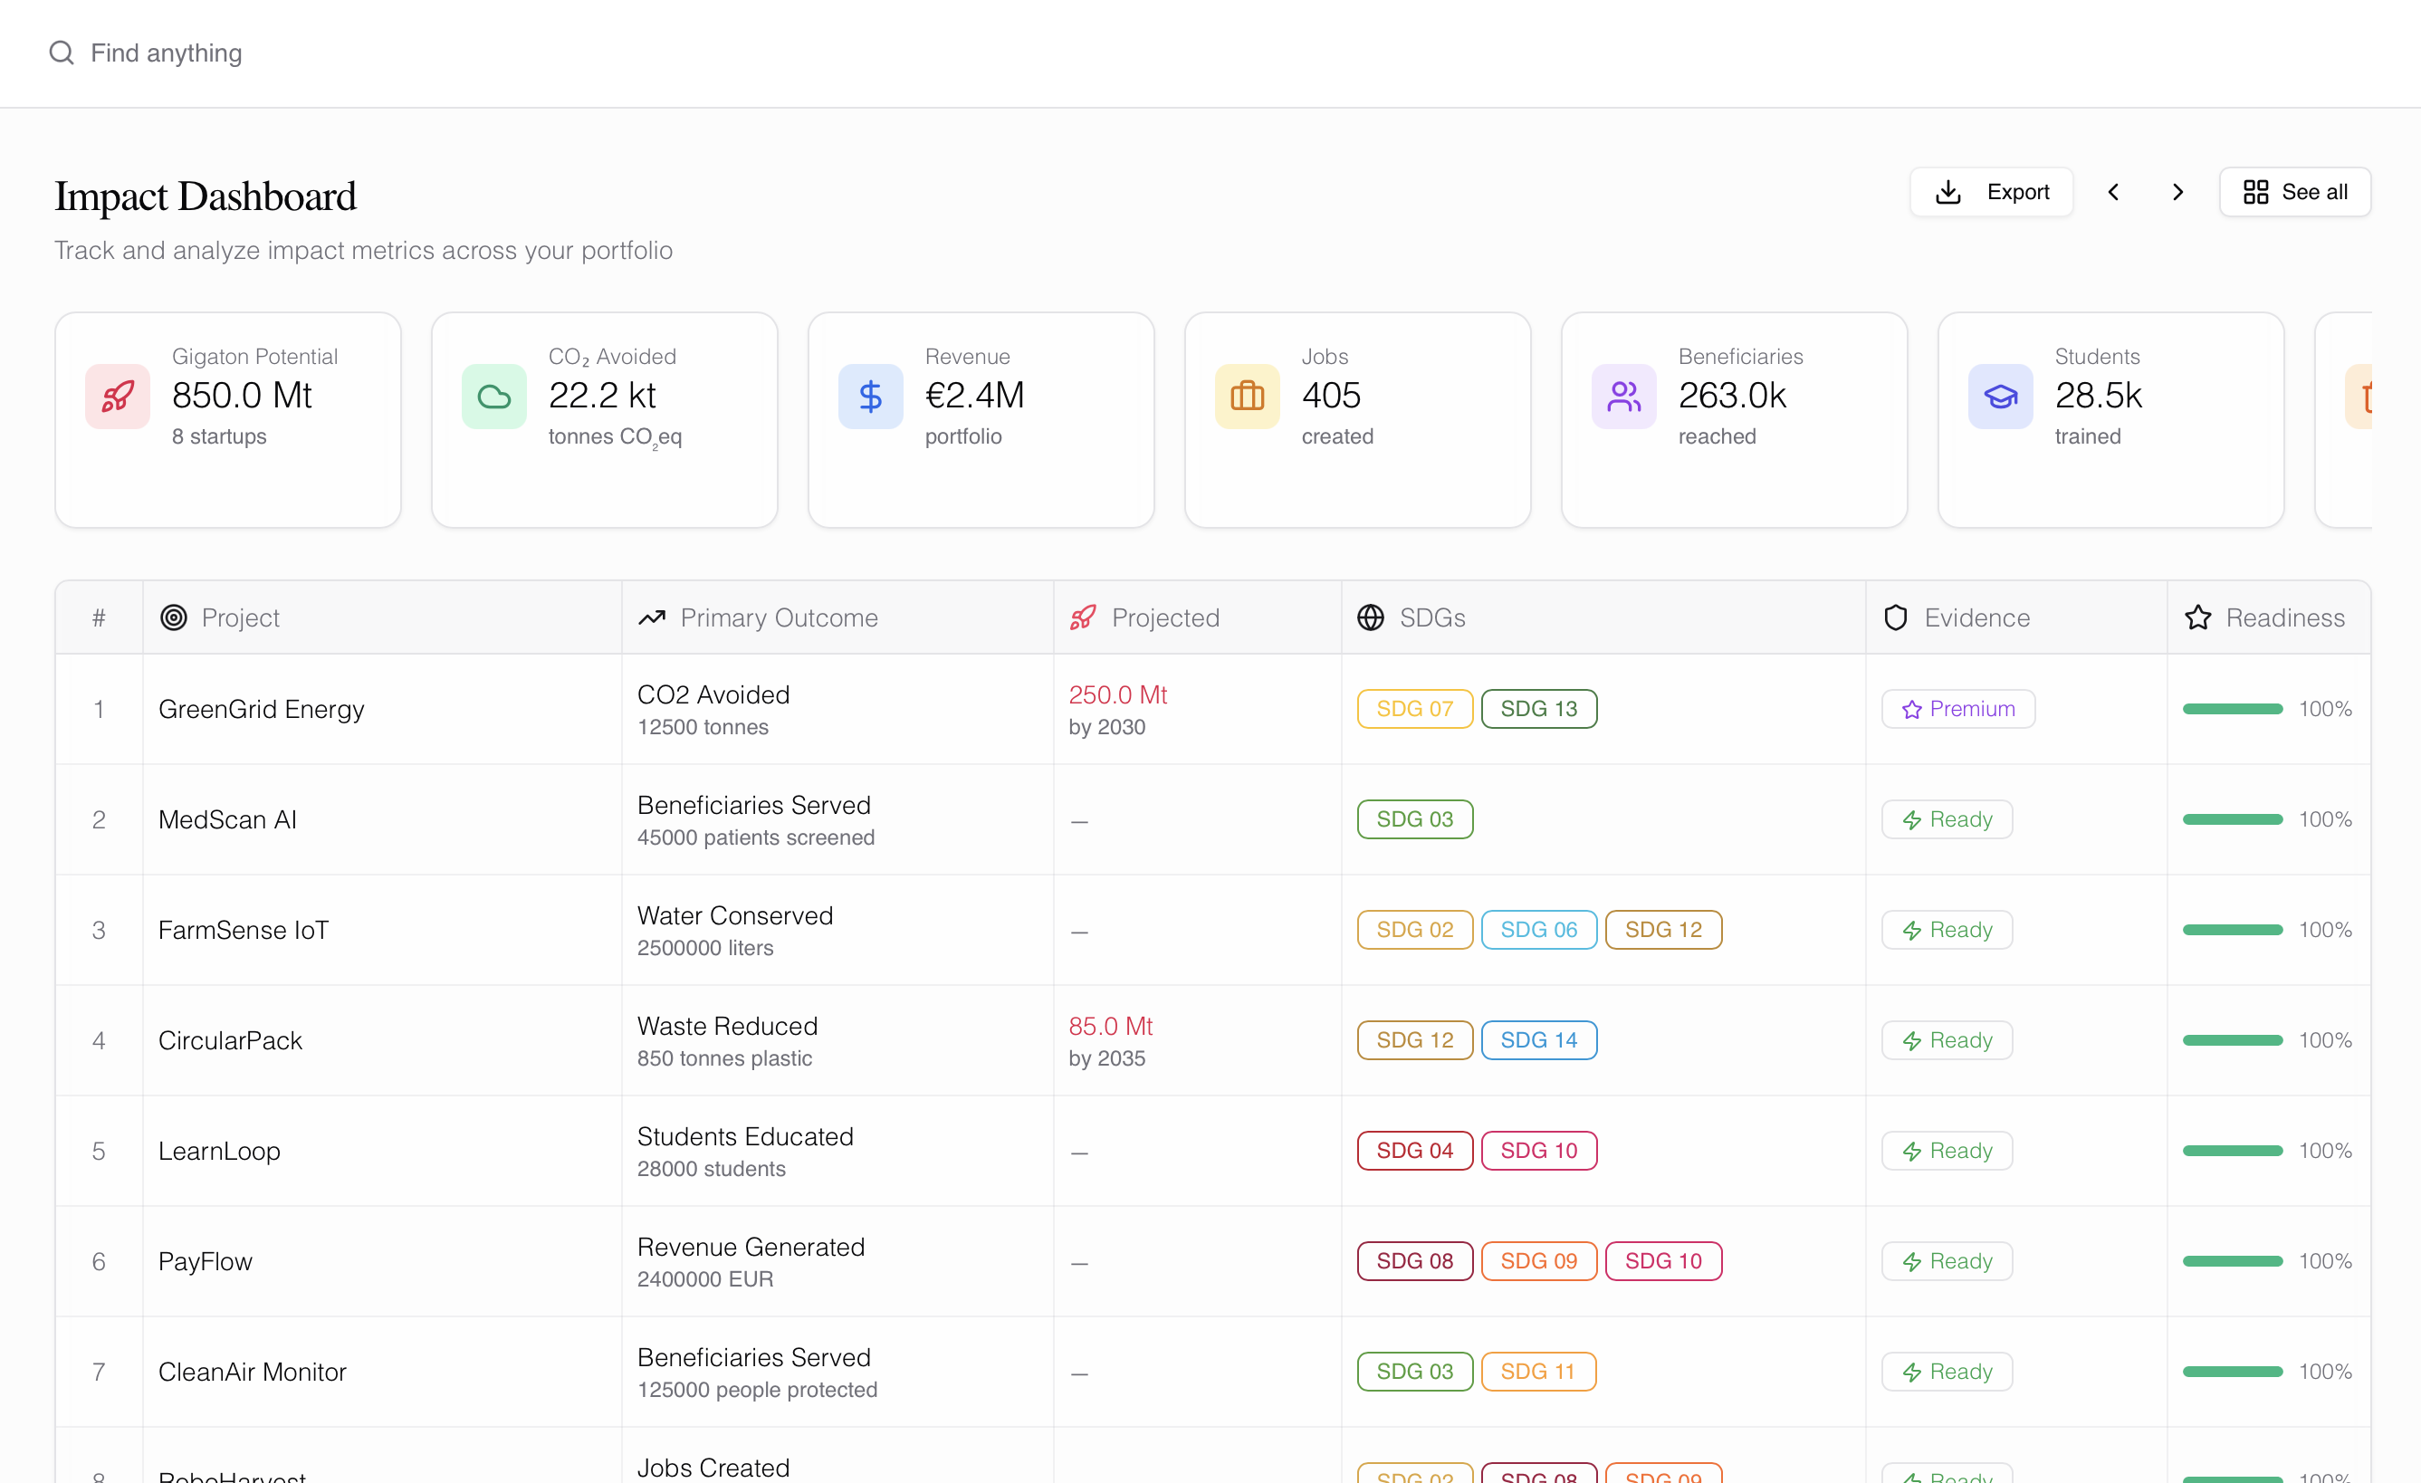Click the target icon in Project column header
The height and width of the screenshot is (1483, 2421).
[x=174, y=617]
